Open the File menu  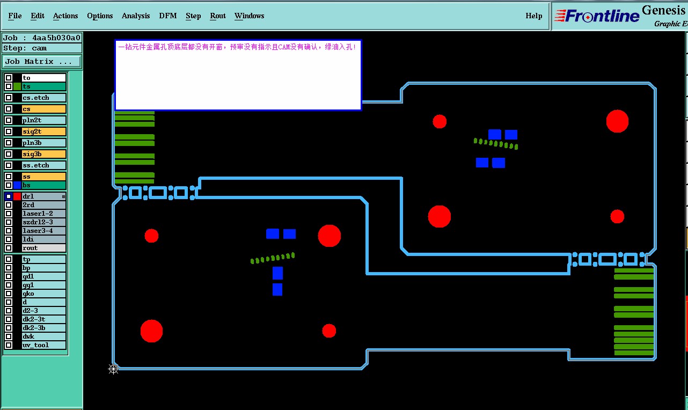click(15, 16)
